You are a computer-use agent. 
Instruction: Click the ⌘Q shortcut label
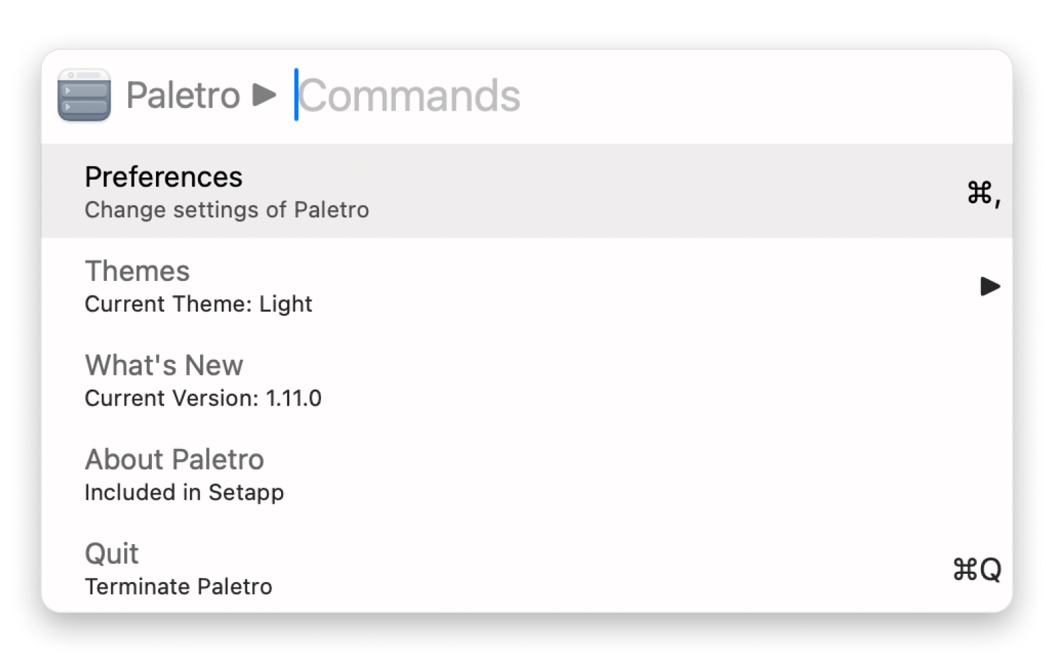tap(977, 570)
